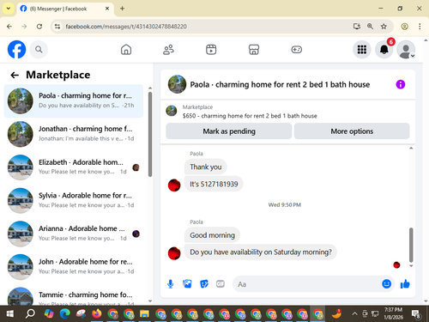Click the Facebook search magnifier icon

click(x=39, y=50)
